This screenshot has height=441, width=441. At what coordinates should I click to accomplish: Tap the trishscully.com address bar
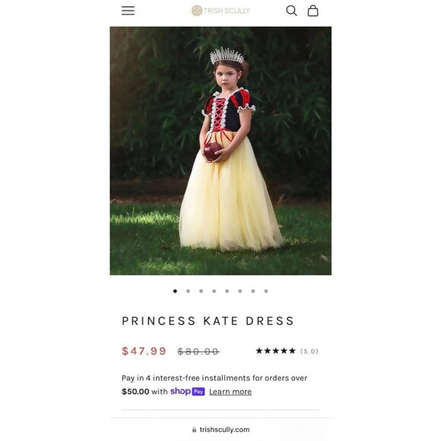point(220,430)
